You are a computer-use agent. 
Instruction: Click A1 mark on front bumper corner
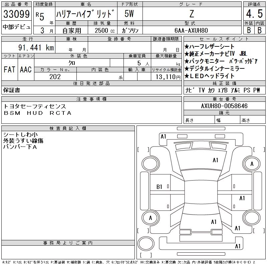click(163, 137)
